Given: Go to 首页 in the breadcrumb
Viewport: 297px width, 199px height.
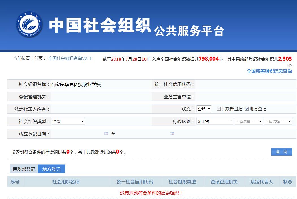Looking at the screenshot, I should (x=38, y=58).
